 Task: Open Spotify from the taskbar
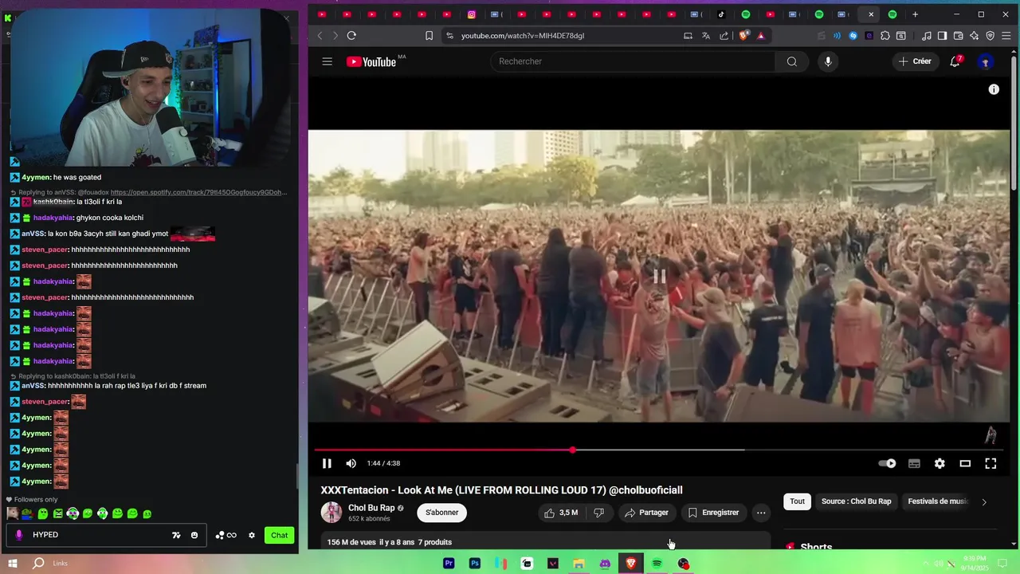[657, 564]
